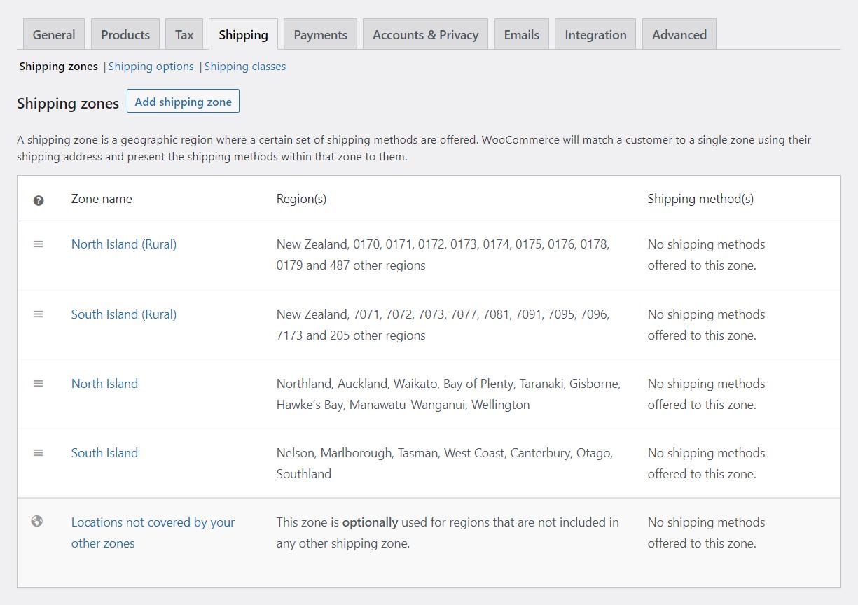The width and height of the screenshot is (858, 605).
Task: Click the South Island row drag handle
Action: point(39,453)
